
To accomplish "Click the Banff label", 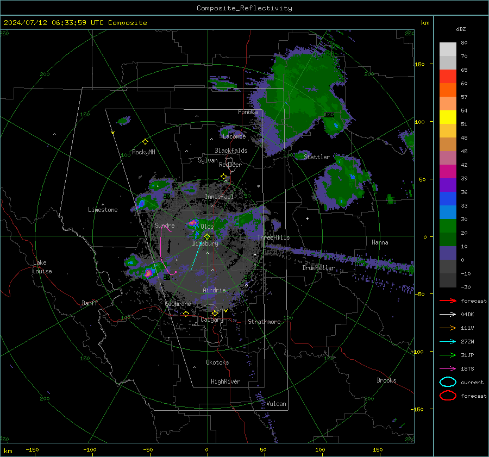I will [90, 303].
